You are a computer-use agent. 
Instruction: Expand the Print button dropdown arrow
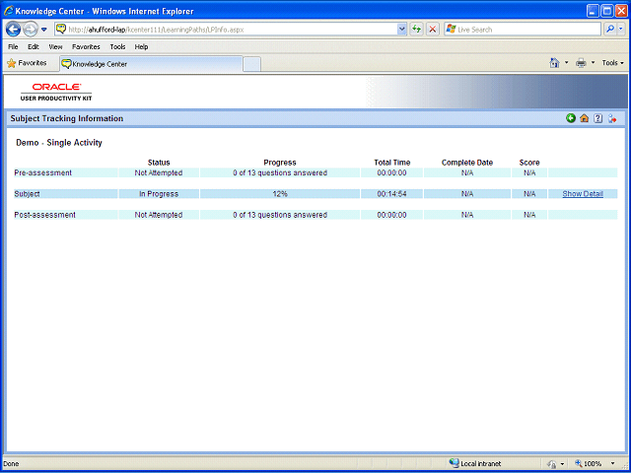pyautogui.click(x=593, y=63)
